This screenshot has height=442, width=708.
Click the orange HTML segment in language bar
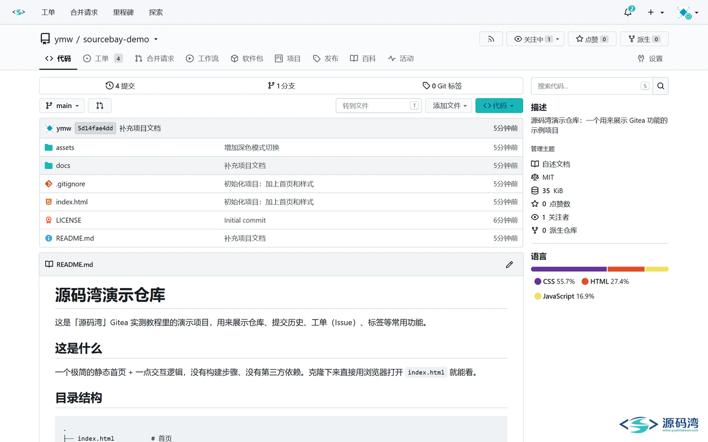[626, 269]
